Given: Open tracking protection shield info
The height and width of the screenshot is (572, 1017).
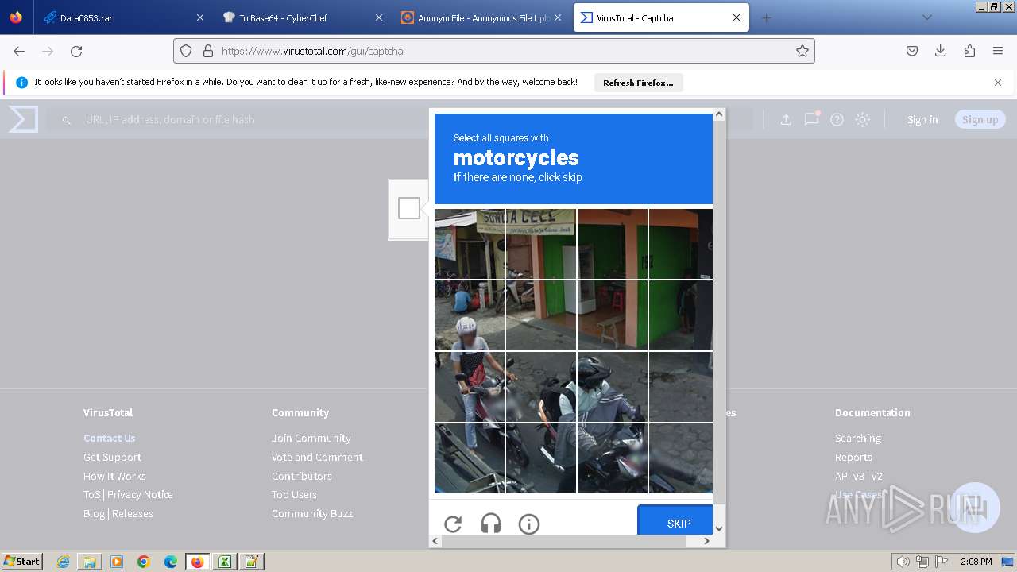Looking at the screenshot, I should coord(186,51).
